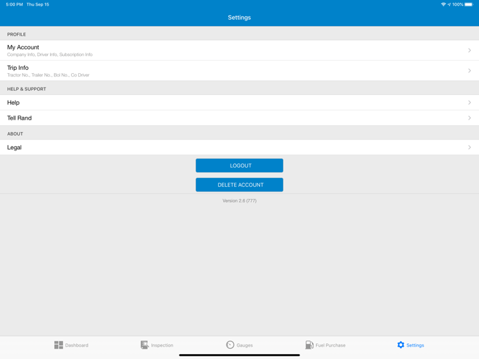Click 'Company Info, Driver Info, Subscription Info' subtitle

click(x=50, y=55)
